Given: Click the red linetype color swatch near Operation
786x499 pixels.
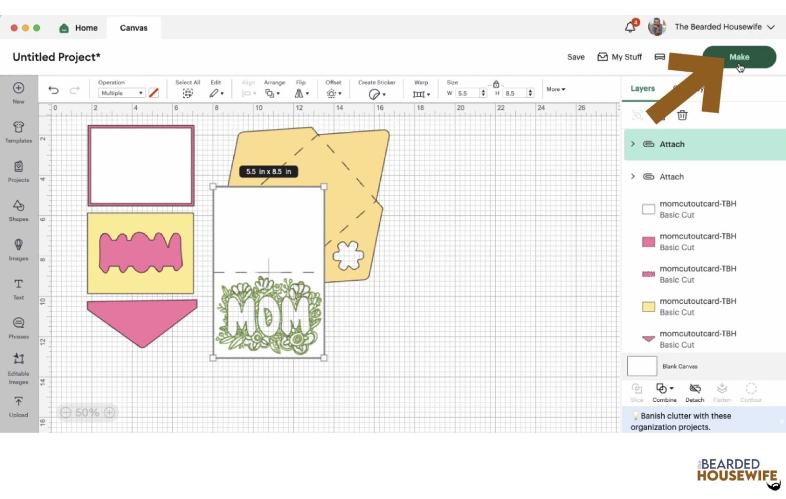Looking at the screenshot, I should [154, 93].
